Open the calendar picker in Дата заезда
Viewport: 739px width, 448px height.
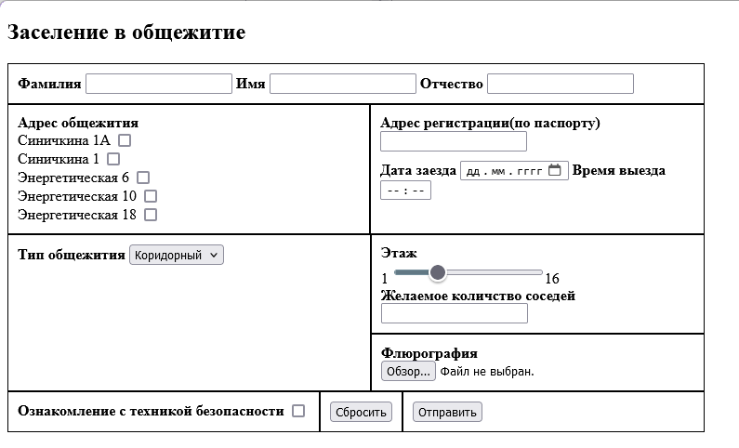pos(555,171)
